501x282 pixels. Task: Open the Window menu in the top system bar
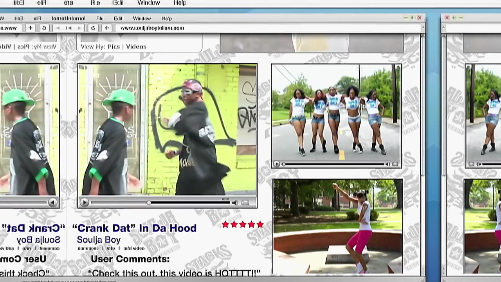tap(149, 3)
